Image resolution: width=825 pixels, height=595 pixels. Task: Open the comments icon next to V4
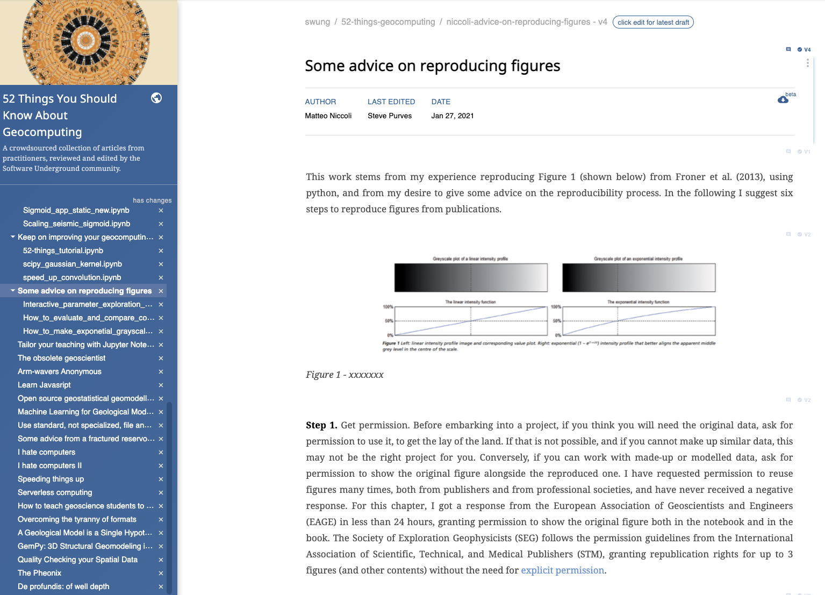click(788, 49)
